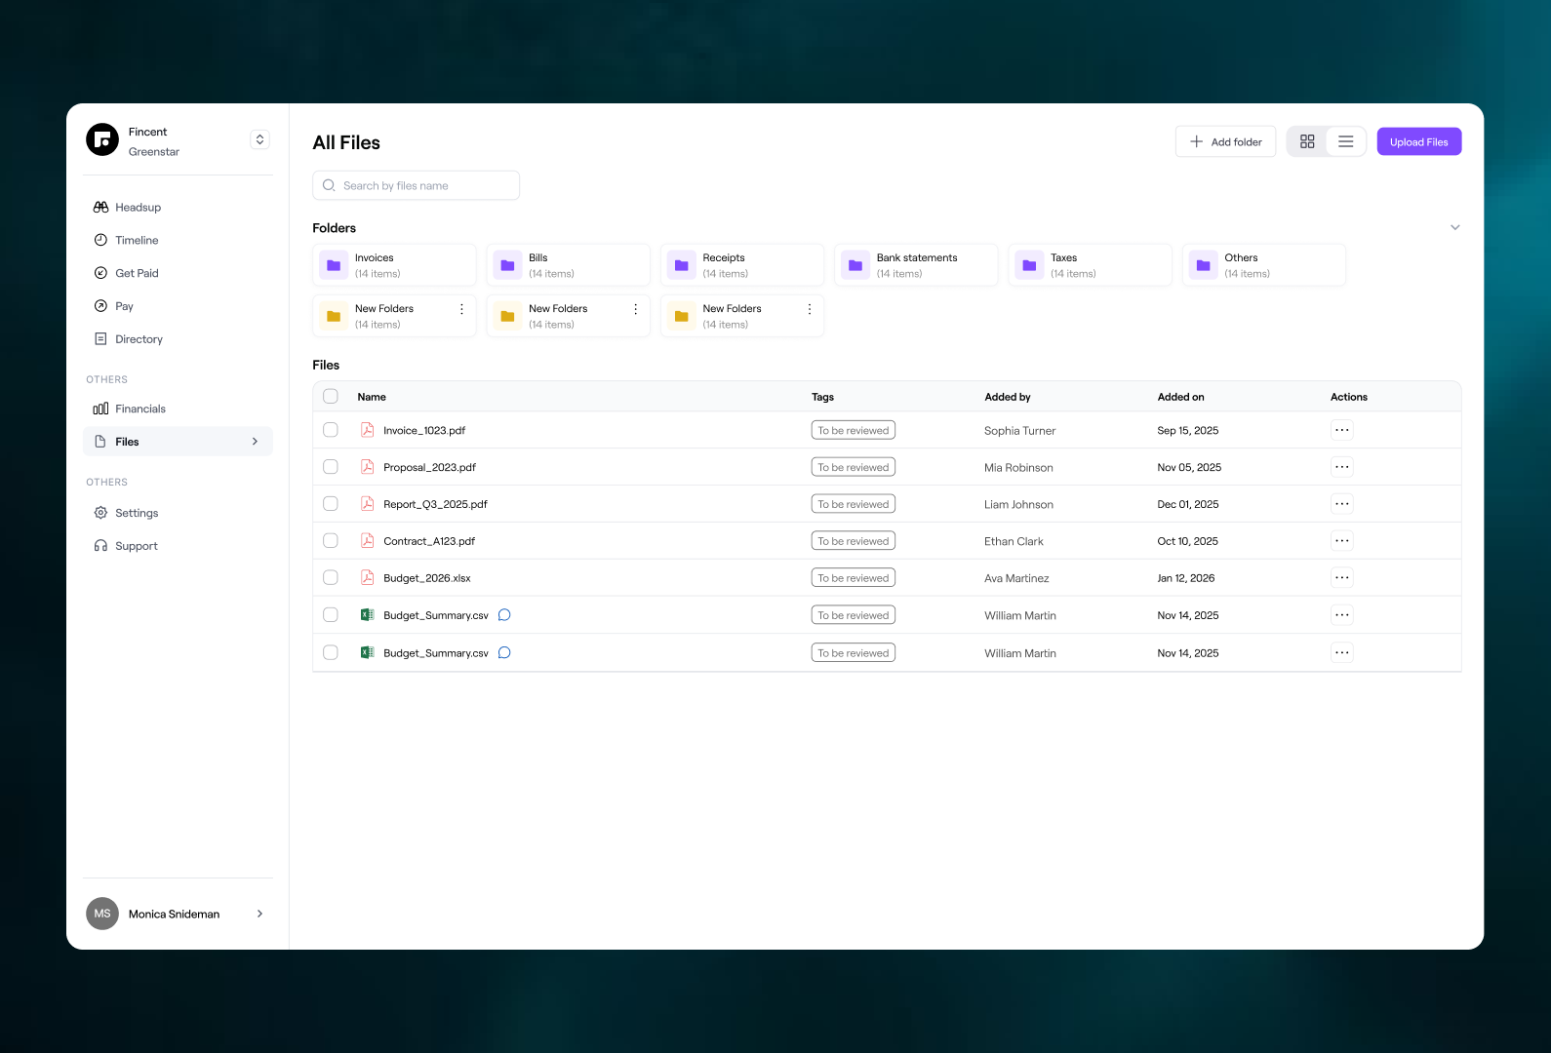The height and width of the screenshot is (1053, 1551).
Task: Click the Budget_2026.xlsx file icon
Action: [368, 578]
